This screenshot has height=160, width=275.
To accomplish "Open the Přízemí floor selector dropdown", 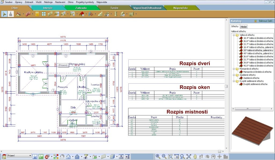I will tap(30, 156).
